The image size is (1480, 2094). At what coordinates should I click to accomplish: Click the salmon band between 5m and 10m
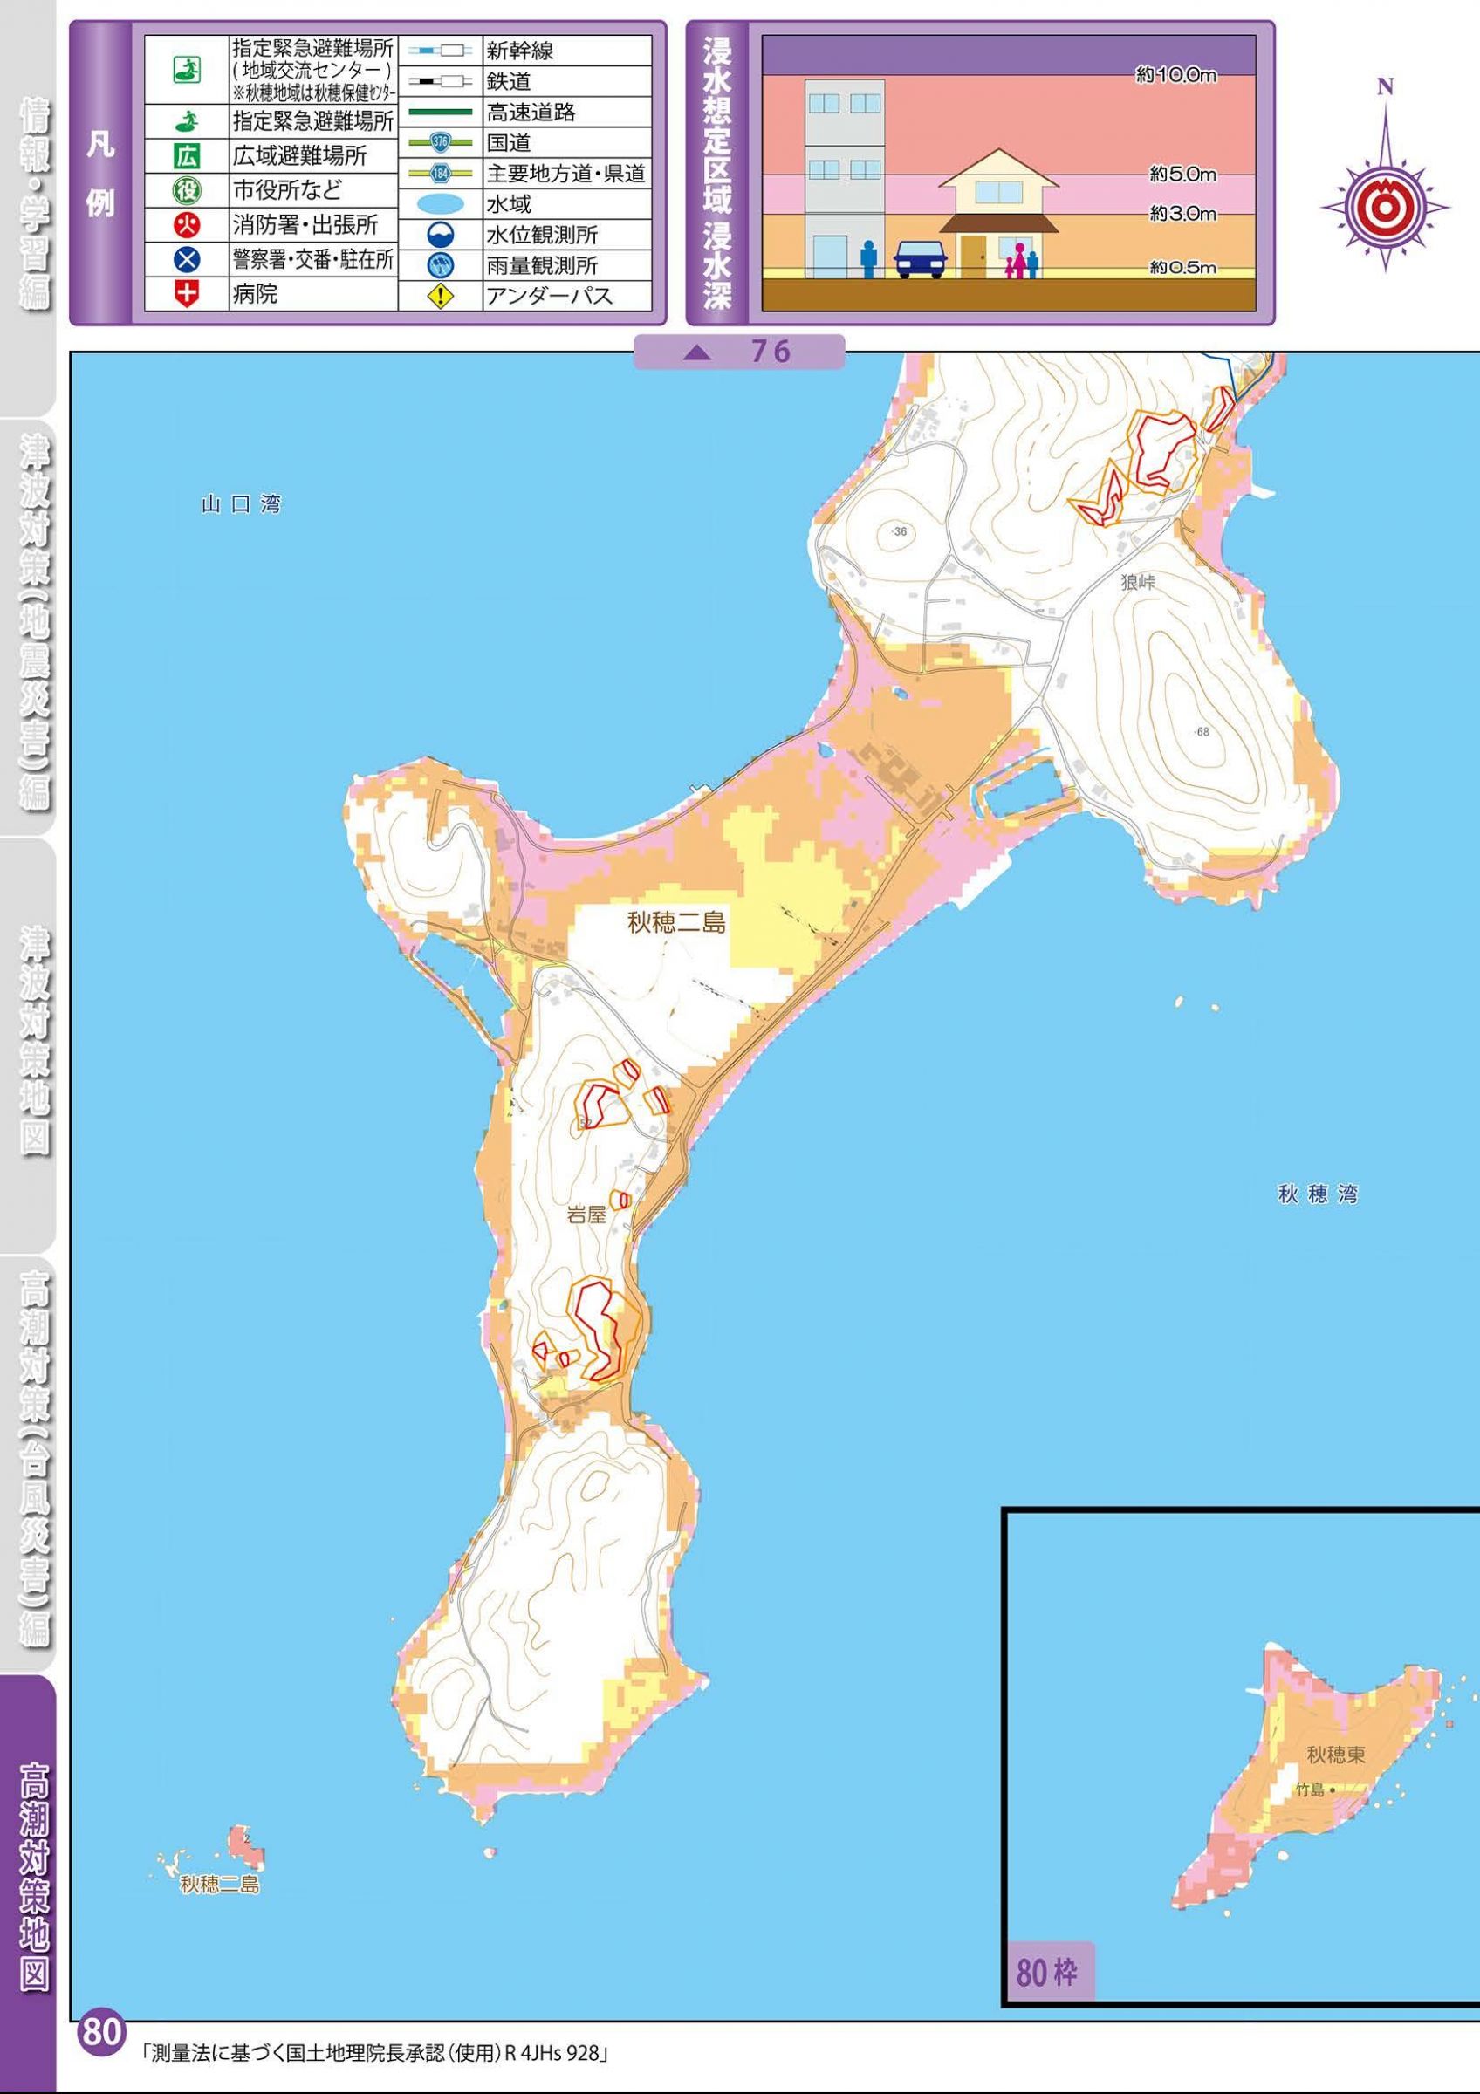[x=1009, y=123]
